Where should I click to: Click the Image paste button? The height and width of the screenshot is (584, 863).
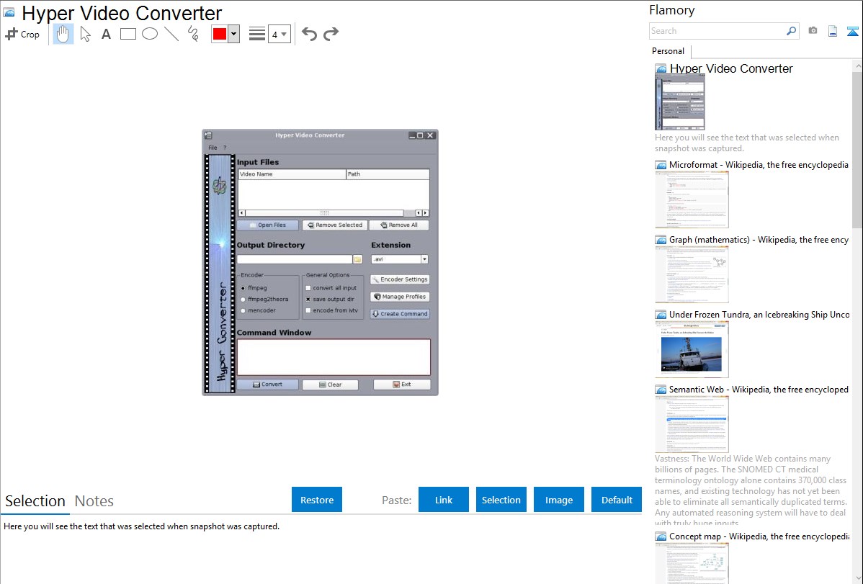point(559,500)
